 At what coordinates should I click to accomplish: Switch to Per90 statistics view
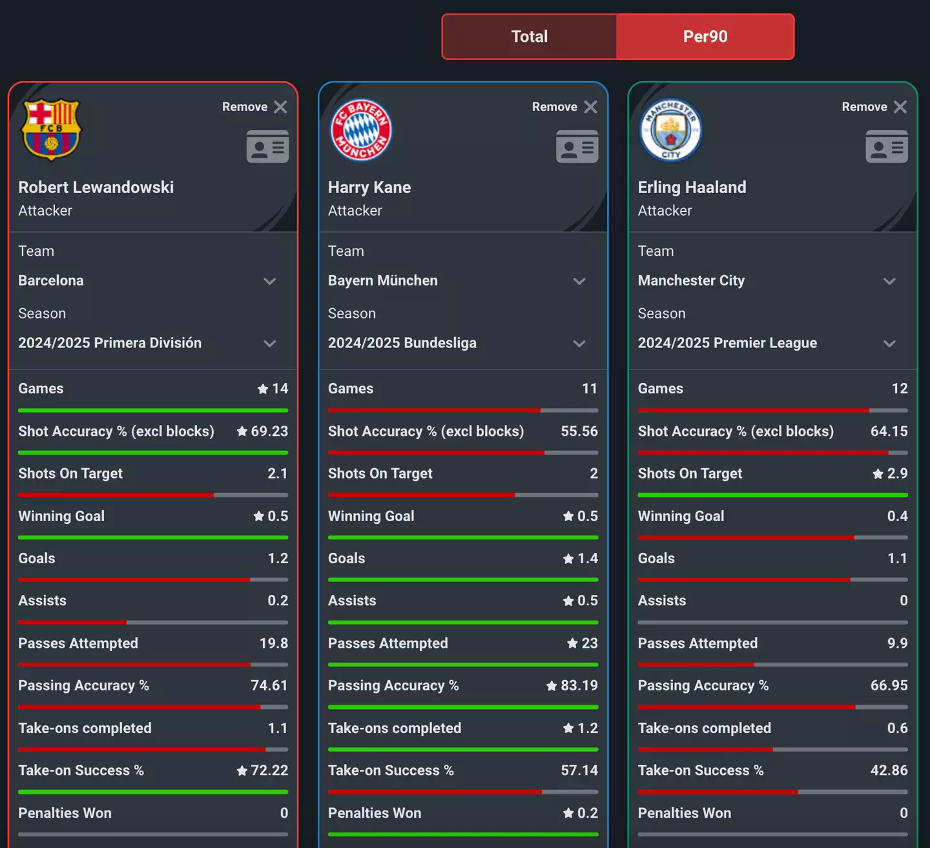[x=705, y=37]
